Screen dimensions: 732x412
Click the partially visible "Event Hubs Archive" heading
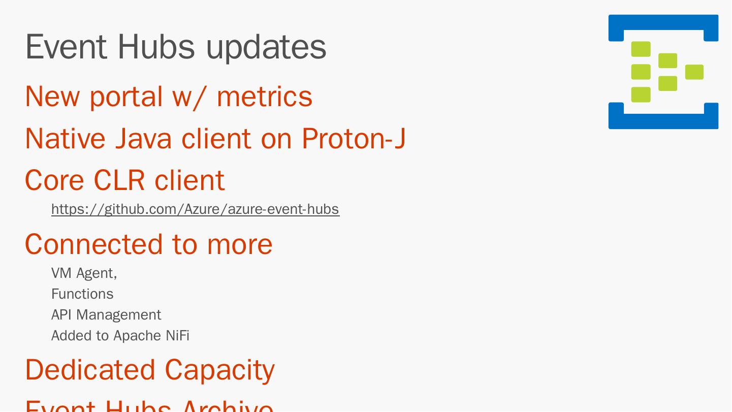pos(149,406)
